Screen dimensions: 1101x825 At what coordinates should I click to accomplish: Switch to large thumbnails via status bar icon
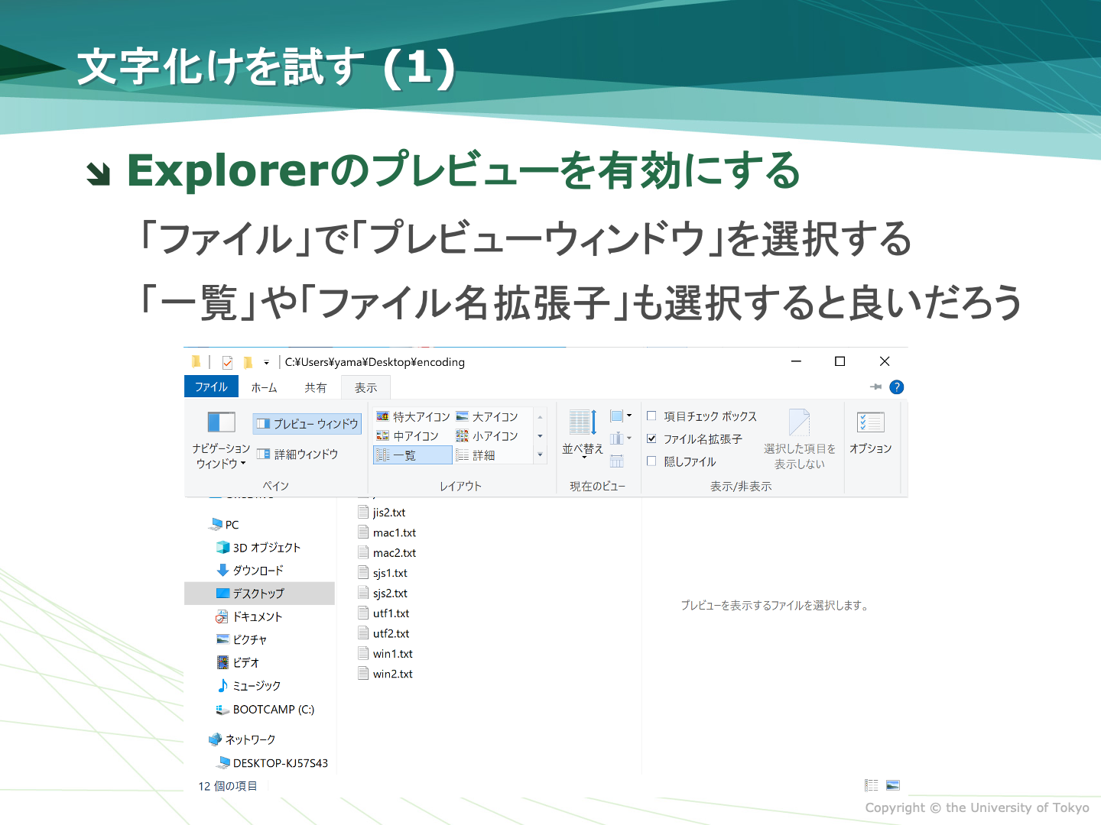[892, 785]
